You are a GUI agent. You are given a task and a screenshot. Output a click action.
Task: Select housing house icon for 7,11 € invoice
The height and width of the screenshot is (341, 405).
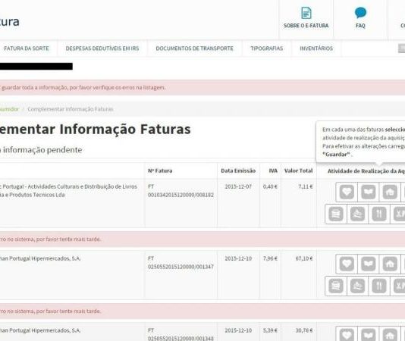pos(390,192)
